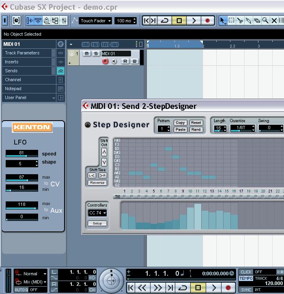This screenshot has width=284, height=294.
Task: Shift time left button
Action: [92, 175]
